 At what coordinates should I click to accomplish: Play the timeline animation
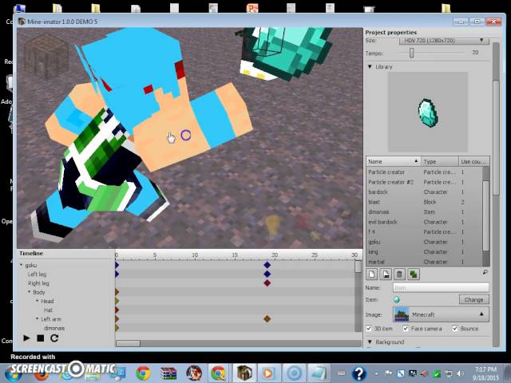(26, 338)
